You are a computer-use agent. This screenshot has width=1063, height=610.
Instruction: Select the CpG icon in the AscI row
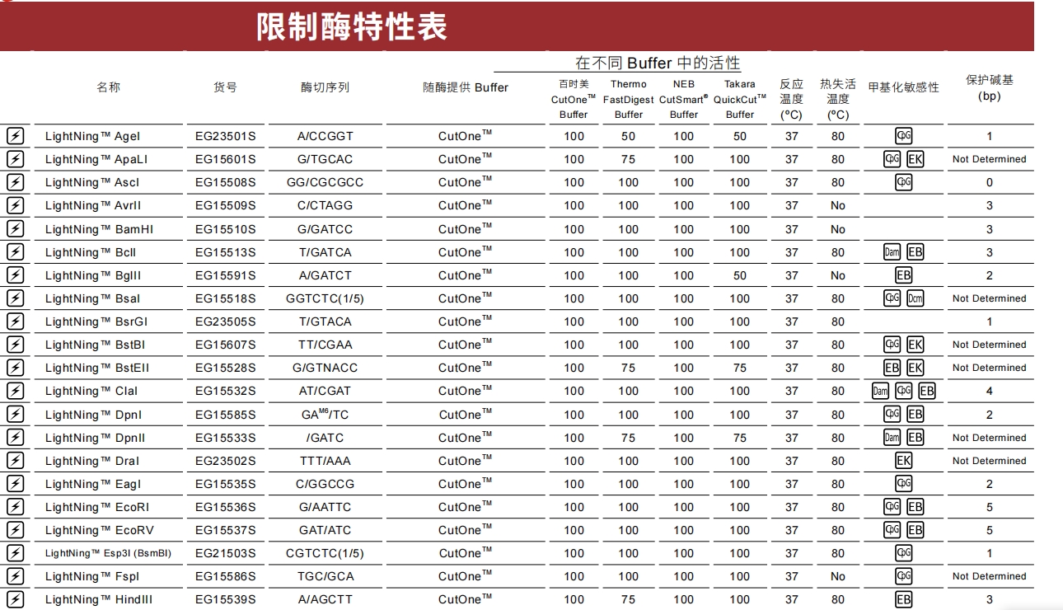[904, 182]
